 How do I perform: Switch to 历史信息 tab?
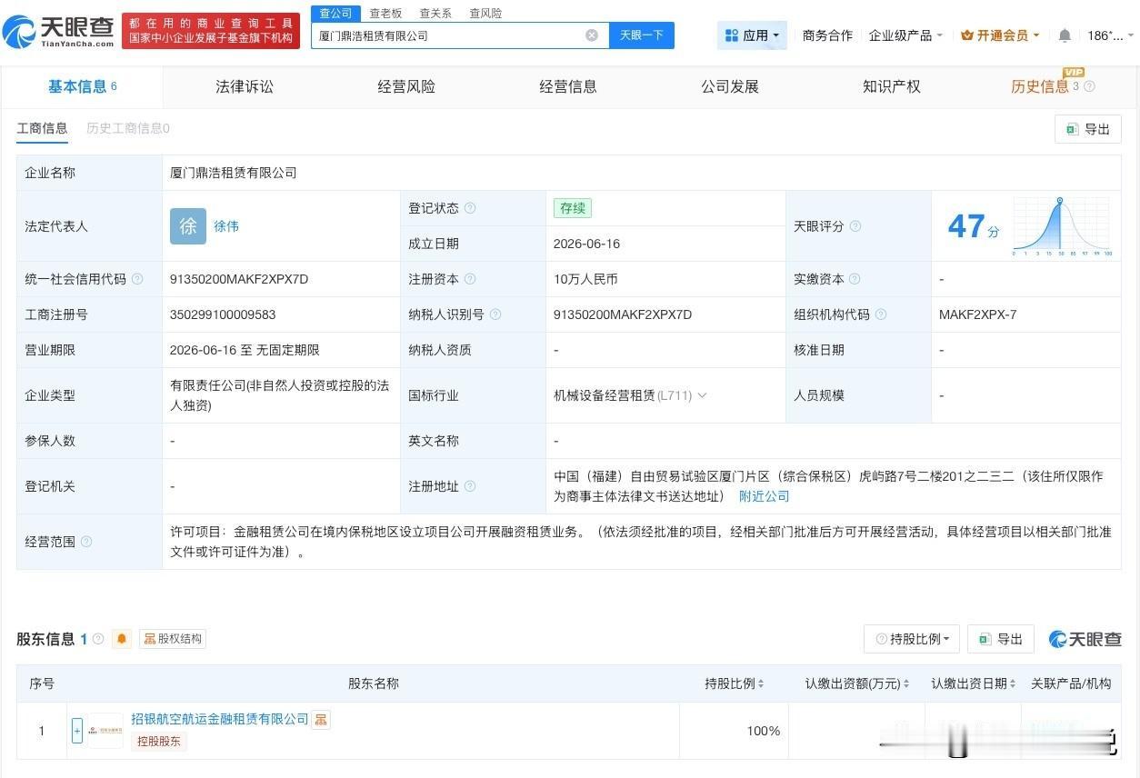[x=1040, y=86]
